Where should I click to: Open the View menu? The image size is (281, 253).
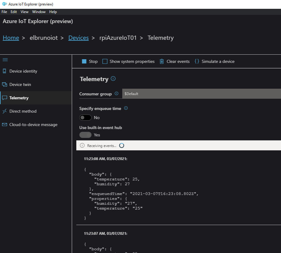pos(25,12)
